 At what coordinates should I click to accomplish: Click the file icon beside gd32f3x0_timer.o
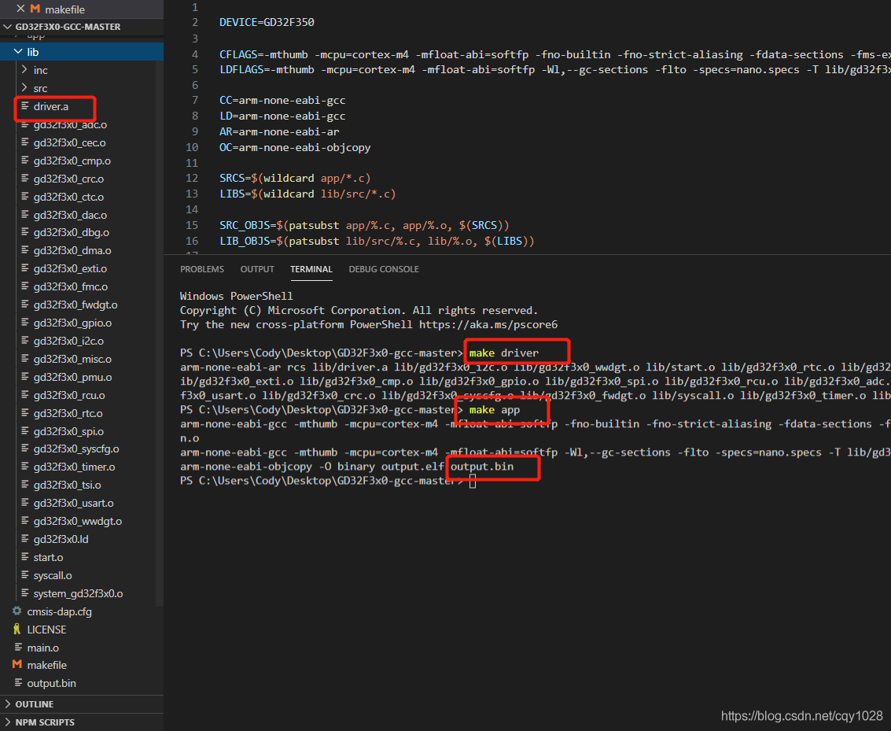[x=25, y=467]
